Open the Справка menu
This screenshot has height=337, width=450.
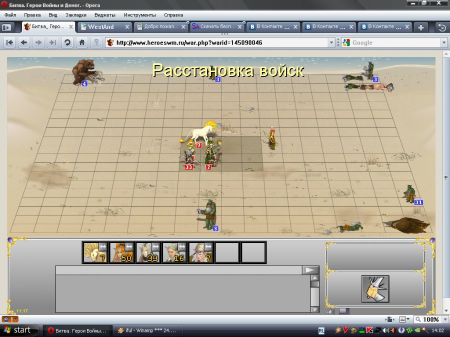173,15
